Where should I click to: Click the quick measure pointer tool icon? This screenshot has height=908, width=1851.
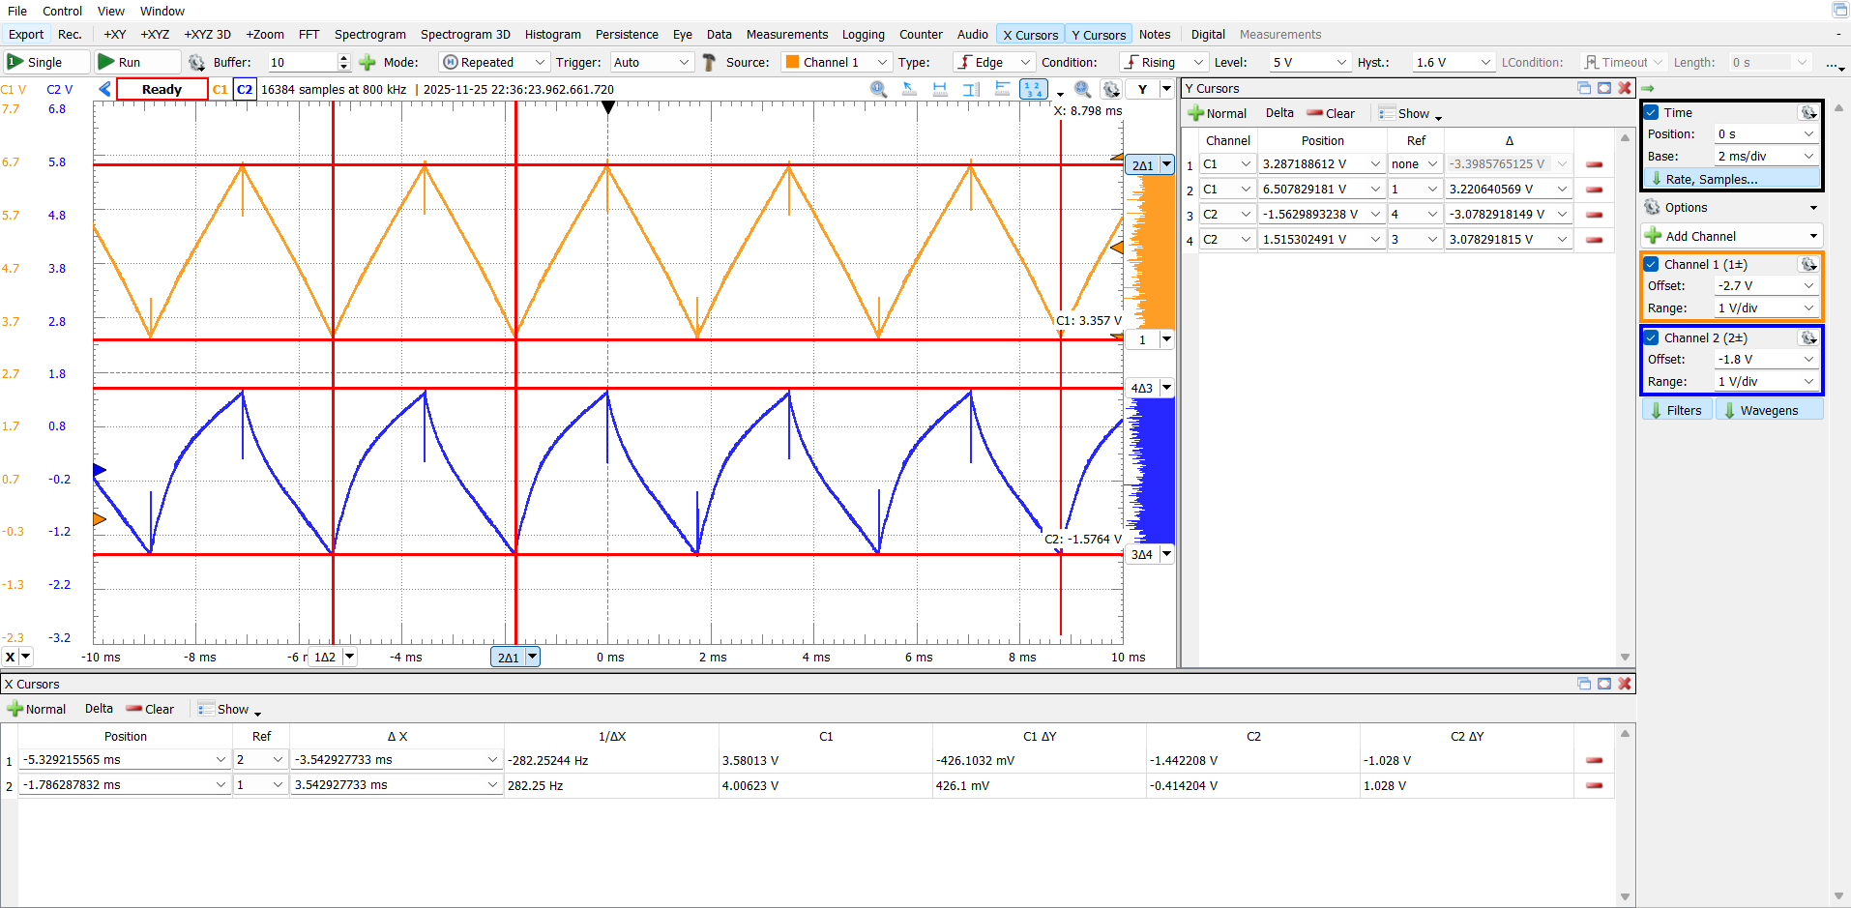tap(909, 89)
